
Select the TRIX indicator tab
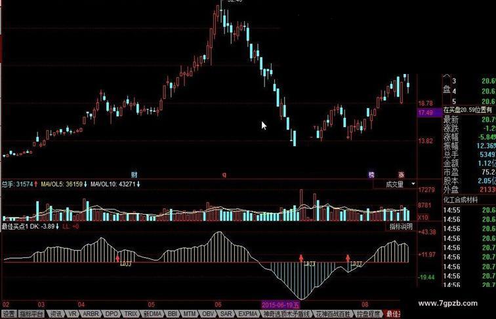click(x=131, y=314)
